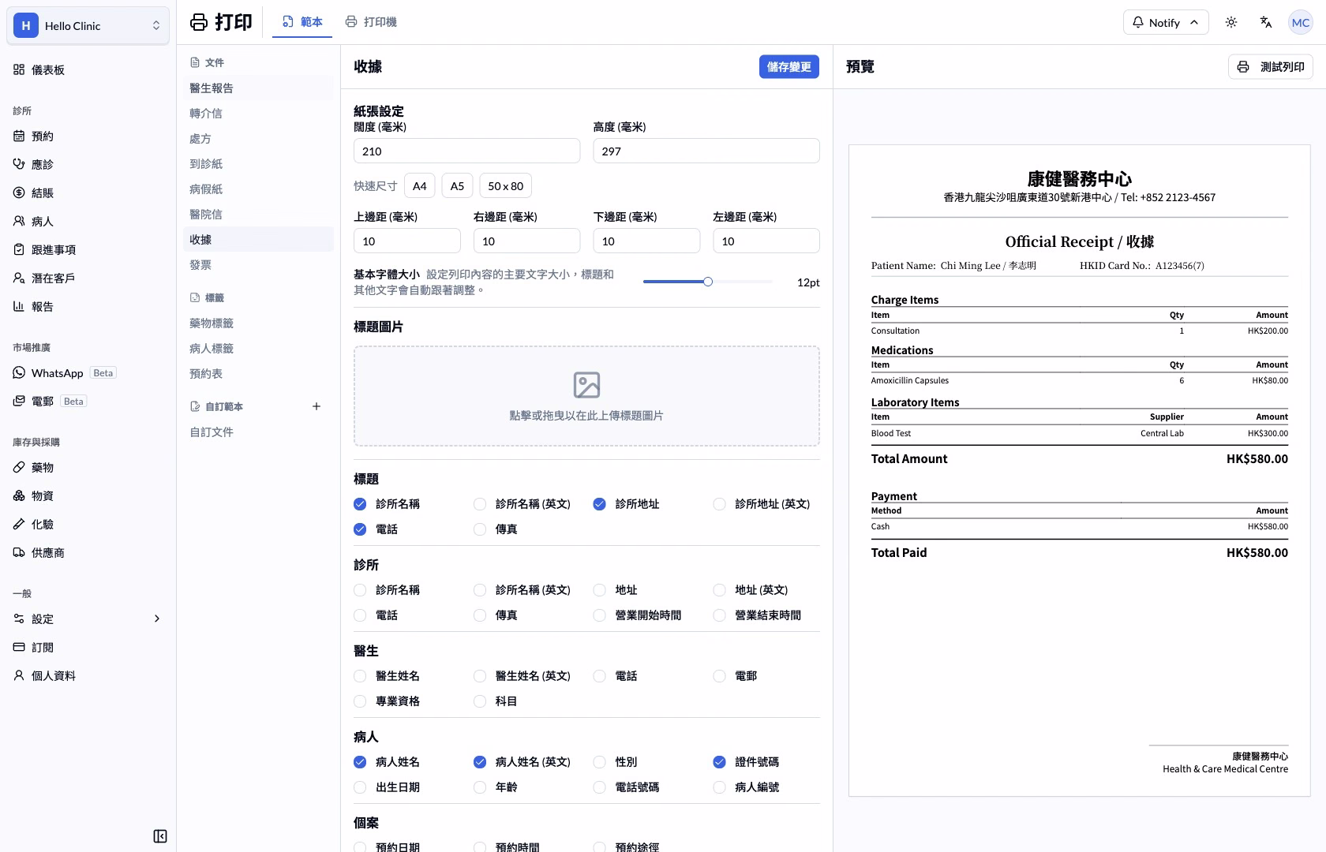Open the language translate icon

pyautogui.click(x=1266, y=22)
